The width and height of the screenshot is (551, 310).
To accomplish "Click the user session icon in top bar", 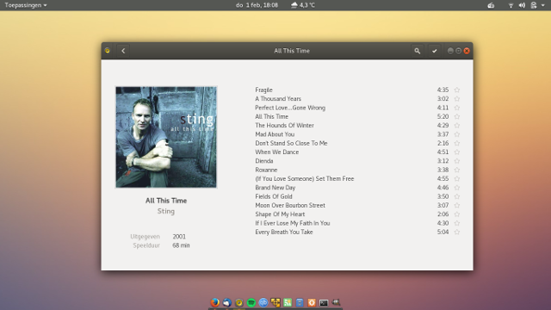I will pos(534,5).
